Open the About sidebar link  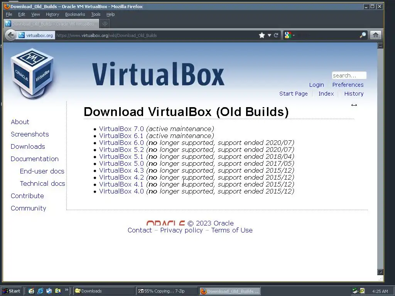pyautogui.click(x=20, y=122)
